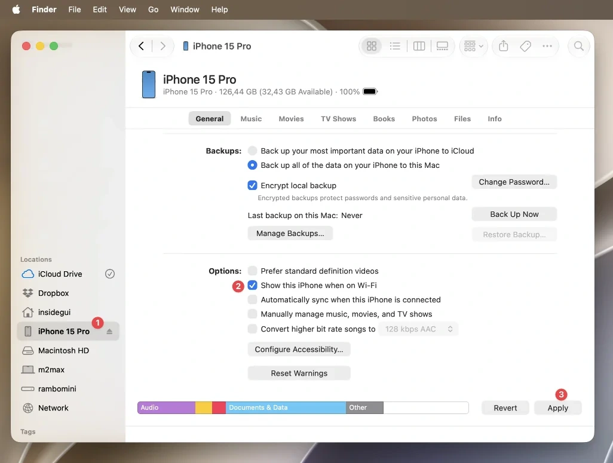
Task: Enable Automatically sync when iPhone is connected
Action: 253,299
